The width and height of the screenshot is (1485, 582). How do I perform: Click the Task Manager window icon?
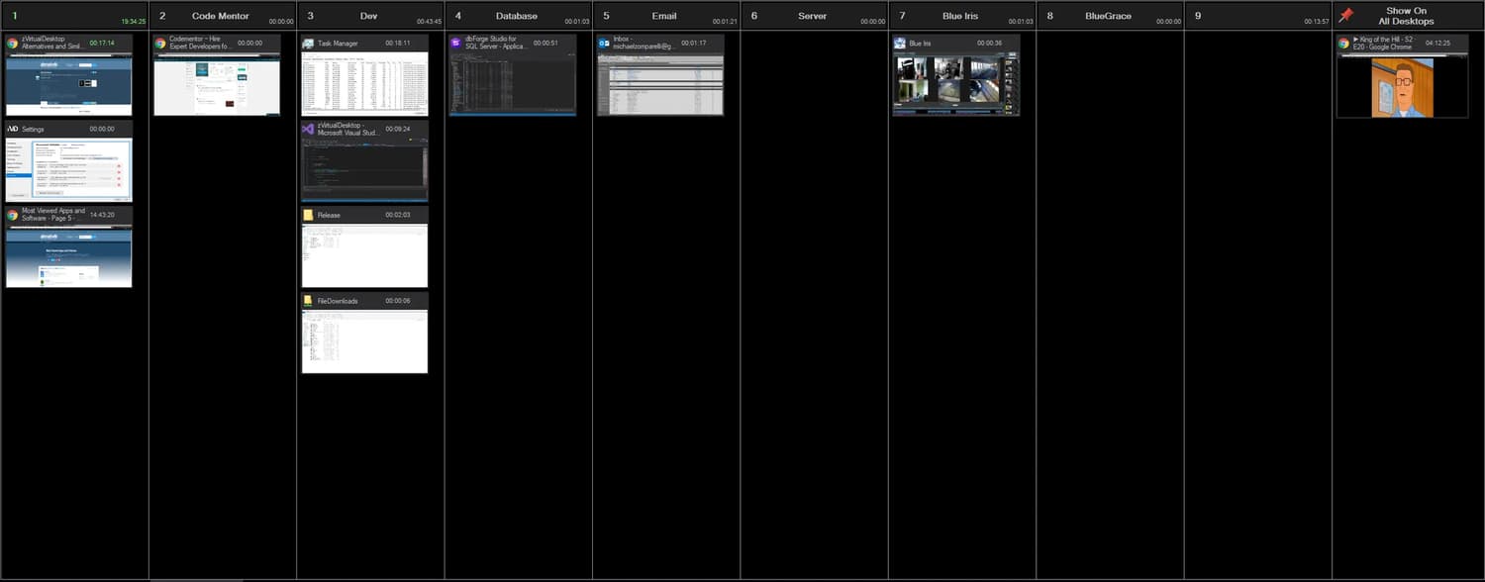point(308,44)
